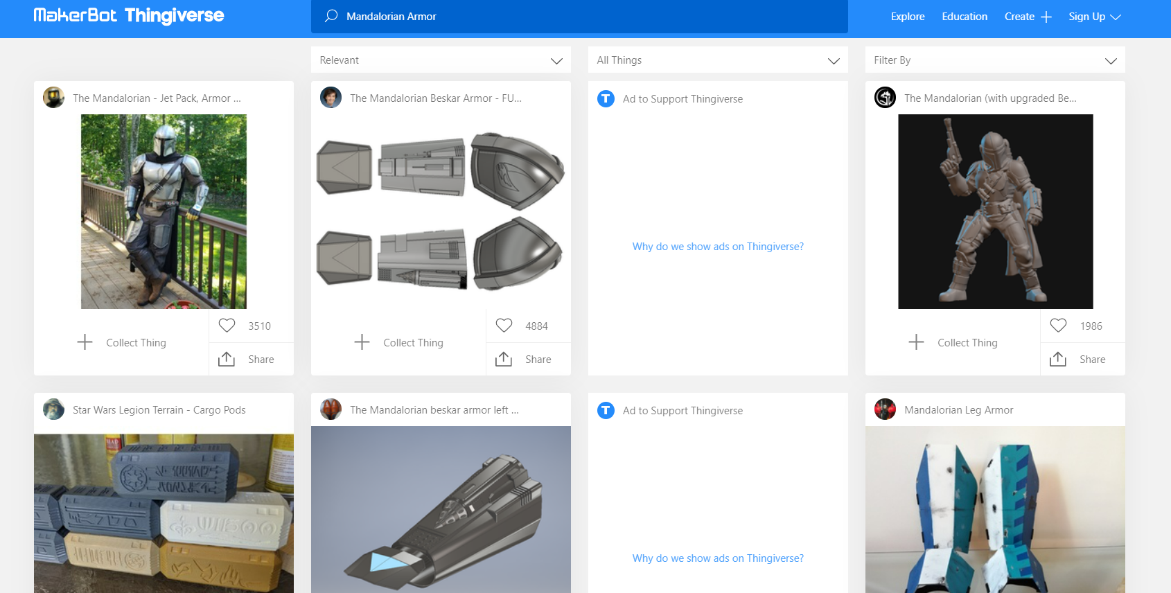Click avatar of Cargo Pods author

coord(53,409)
